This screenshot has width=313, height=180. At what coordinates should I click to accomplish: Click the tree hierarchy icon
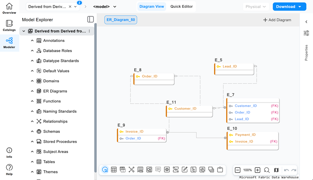pyautogui.click(x=193, y=169)
